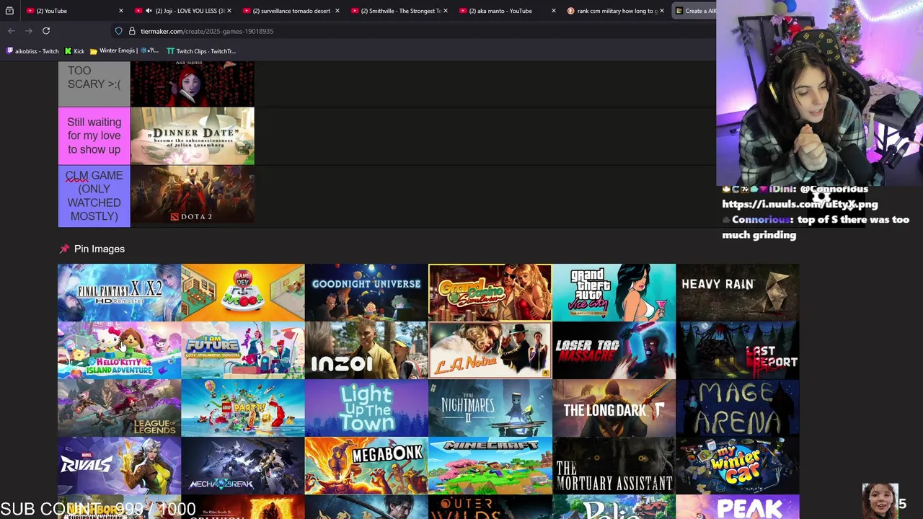Image resolution: width=923 pixels, height=519 pixels.
Task: Pick the Hello Kitty Island Adventure image
Action: tap(119, 350)
